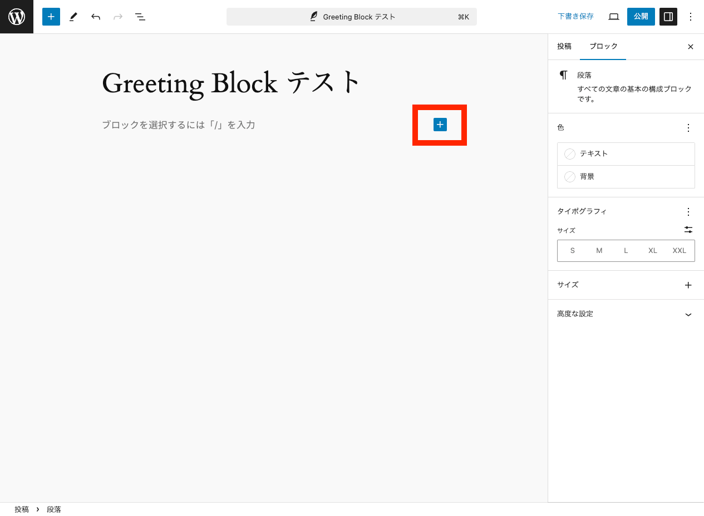The height and width of the screenshot is (516, 704).
Task: Switch to the ブロック tab
Action: tap(603, 47)
